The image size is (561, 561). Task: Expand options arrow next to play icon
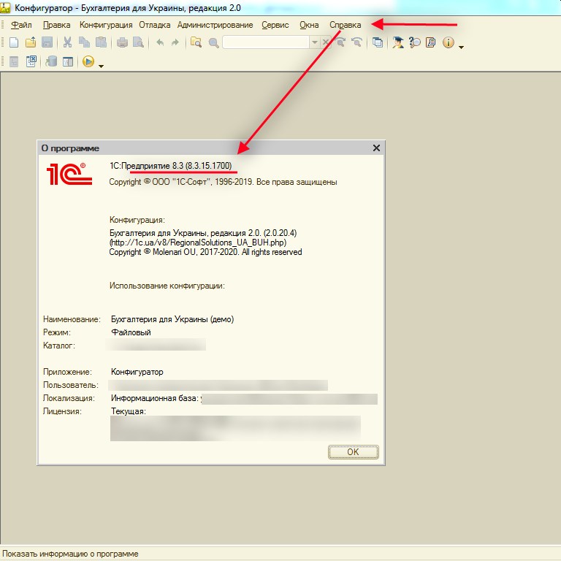point(101,66)
